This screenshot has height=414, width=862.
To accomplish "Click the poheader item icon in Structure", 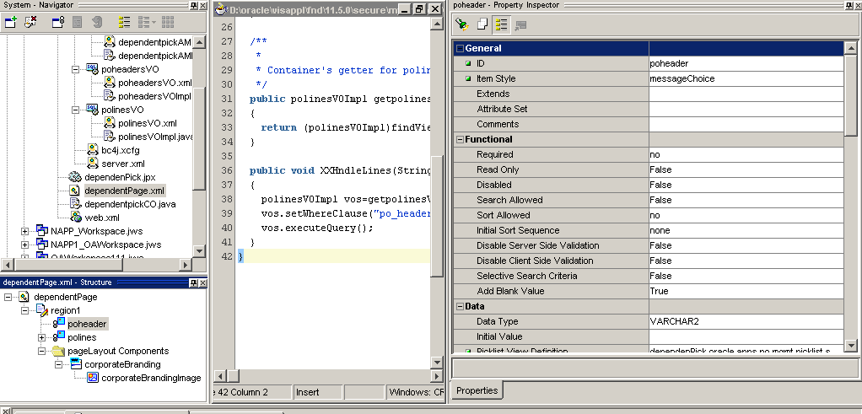I will click(59, 324).
